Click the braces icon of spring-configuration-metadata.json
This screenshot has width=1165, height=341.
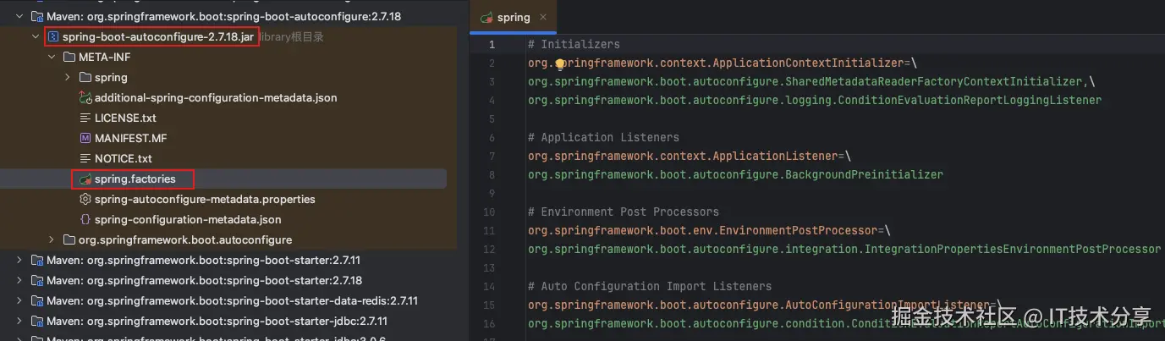point(85,220)
